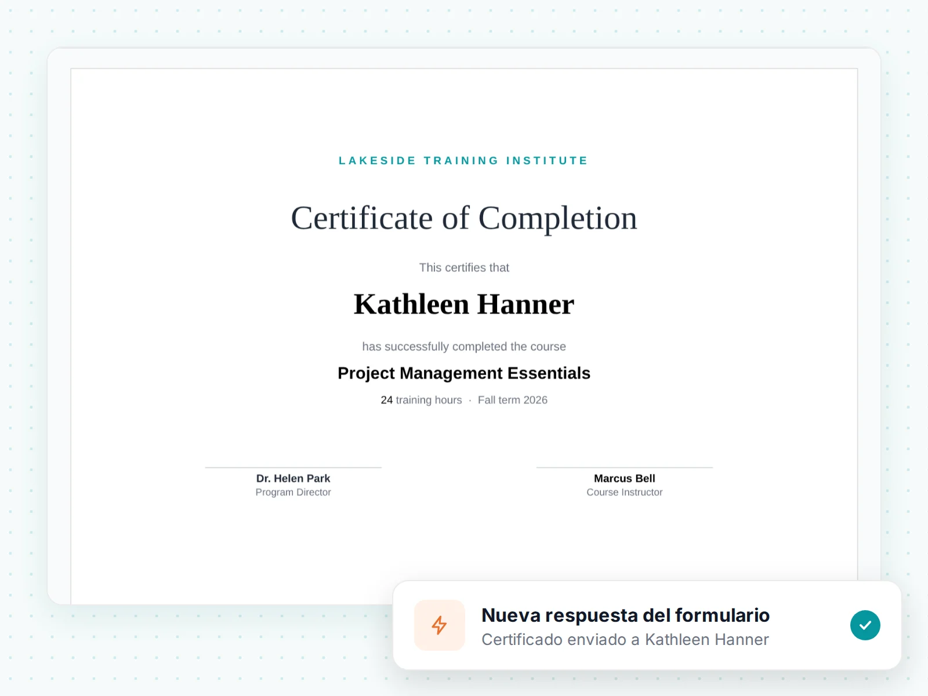
Task: Click 'Course Instructor' title
Action: click(625, 492)
